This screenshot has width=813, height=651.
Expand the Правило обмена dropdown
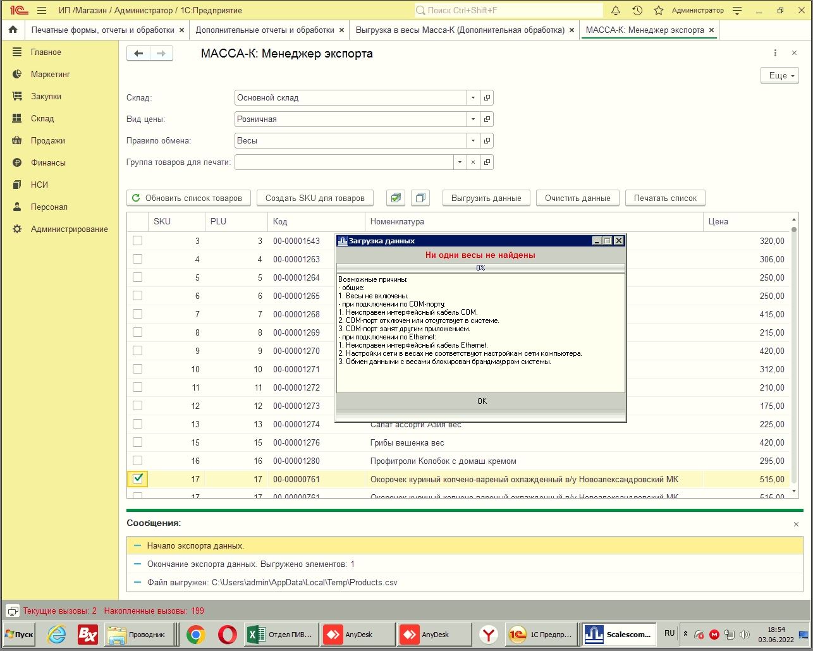point(474,140)
